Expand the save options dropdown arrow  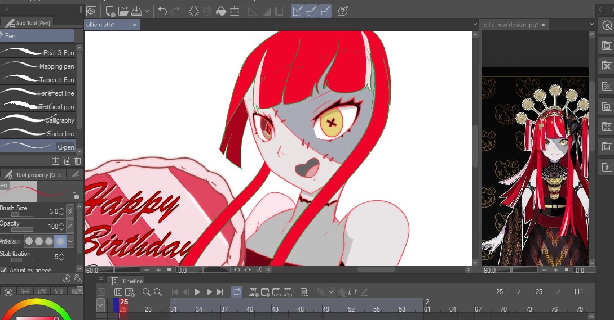(147, 11)
